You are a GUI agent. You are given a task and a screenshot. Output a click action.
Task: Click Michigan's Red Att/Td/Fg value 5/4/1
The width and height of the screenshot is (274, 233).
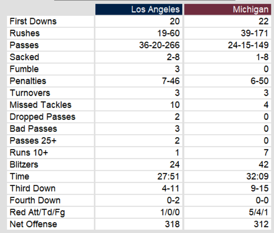pyautogui.click(x=257, y=212)
